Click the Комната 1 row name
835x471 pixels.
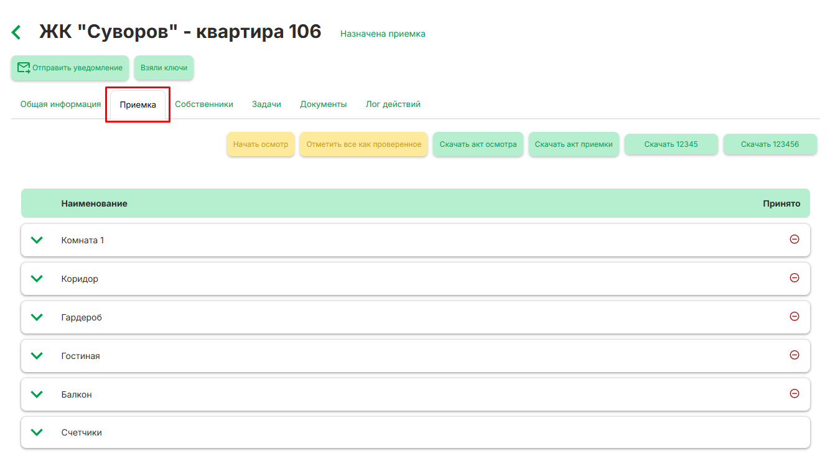point(83,240)
